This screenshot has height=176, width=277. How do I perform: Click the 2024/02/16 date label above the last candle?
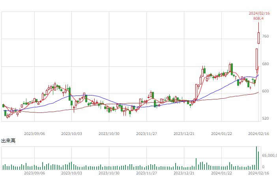point(259,13)
